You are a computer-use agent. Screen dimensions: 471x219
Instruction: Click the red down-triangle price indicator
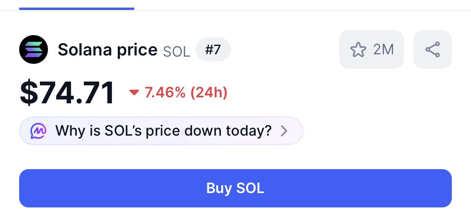click(134, 93)
